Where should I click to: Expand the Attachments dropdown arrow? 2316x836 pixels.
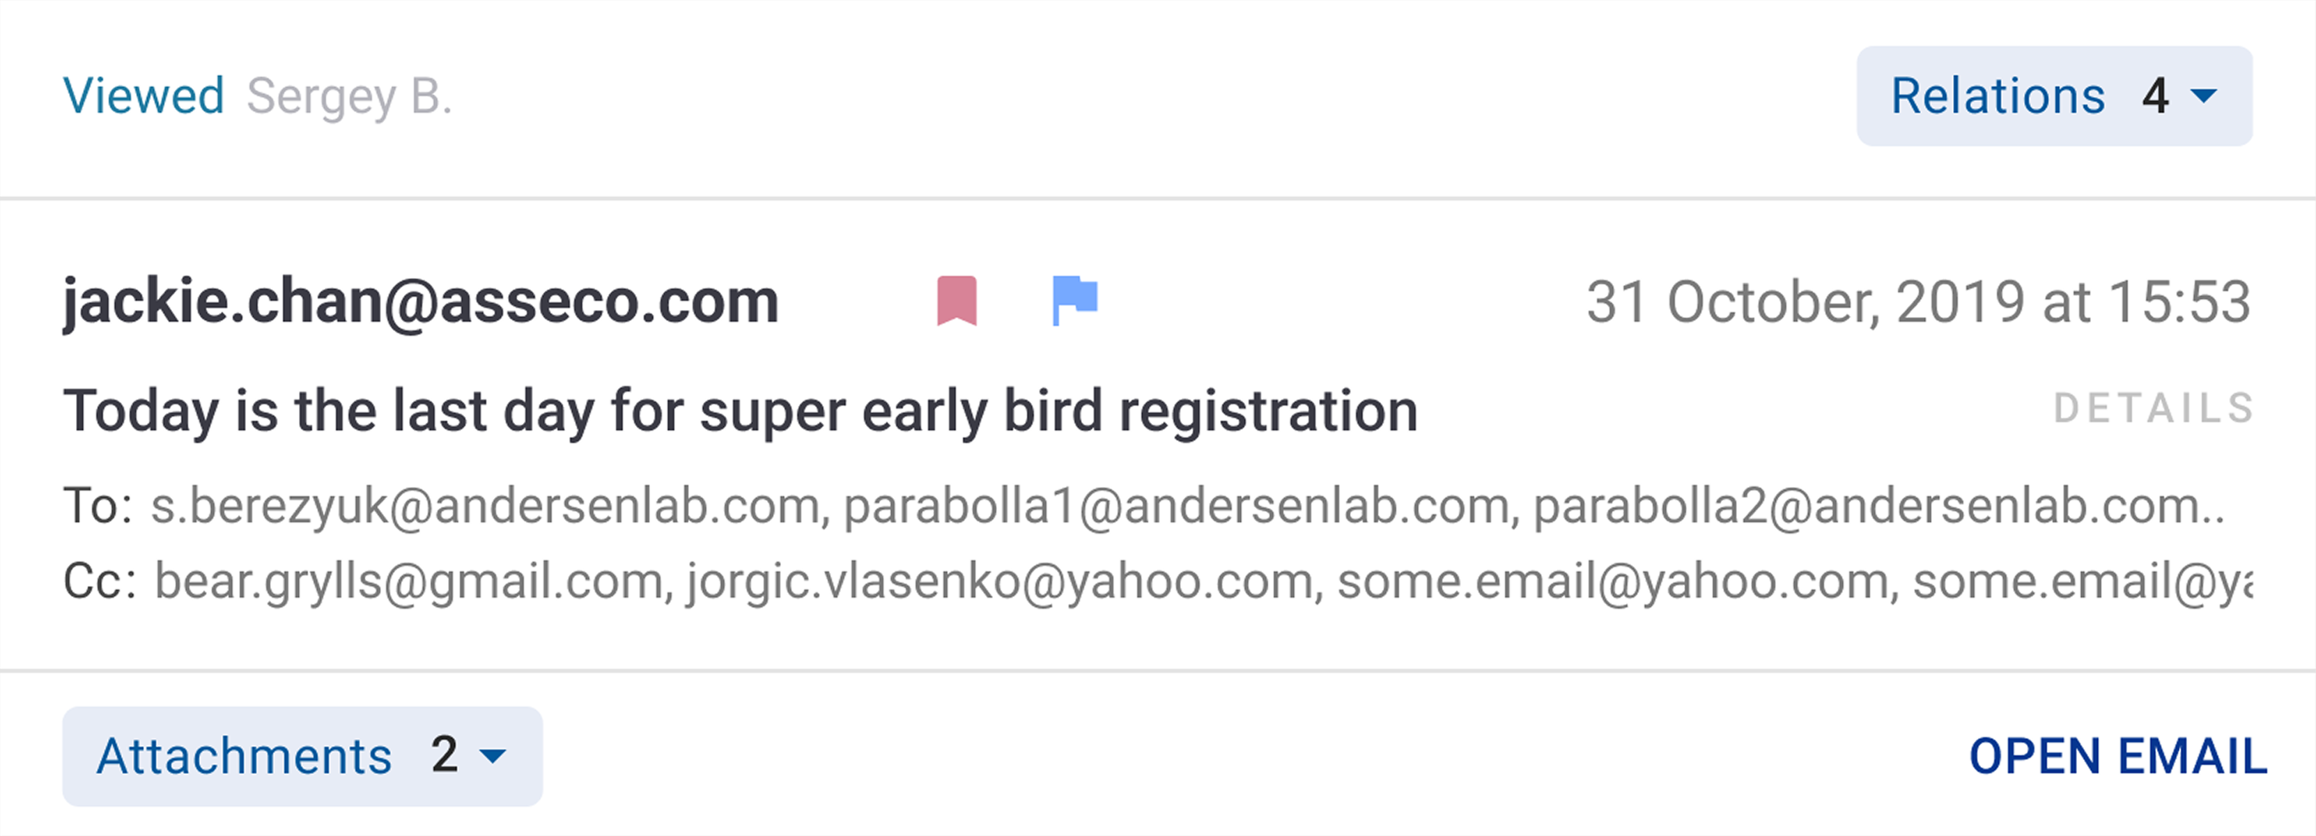tap(493, 756)
